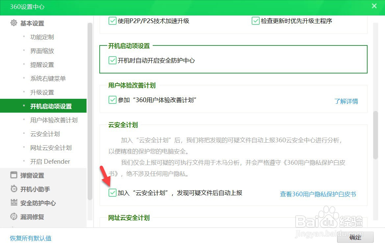
Task: Uncheck 参加 360用户体验改善计划
Action: [x=113, y=100]
